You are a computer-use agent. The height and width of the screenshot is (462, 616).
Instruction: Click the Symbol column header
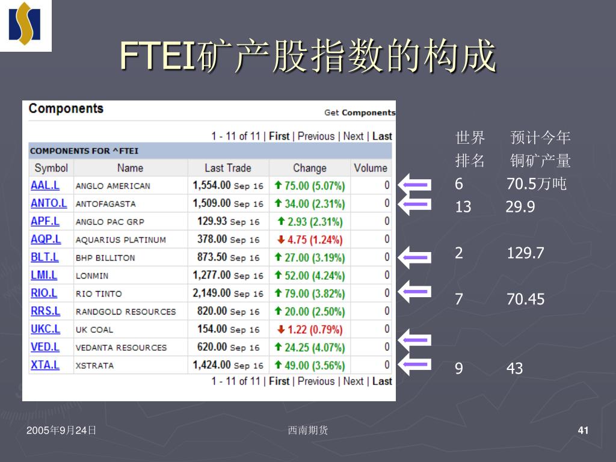(x=51, y=168)
